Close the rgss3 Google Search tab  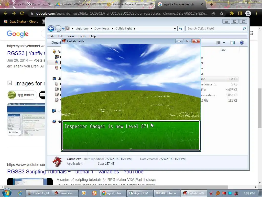point(202,4)
